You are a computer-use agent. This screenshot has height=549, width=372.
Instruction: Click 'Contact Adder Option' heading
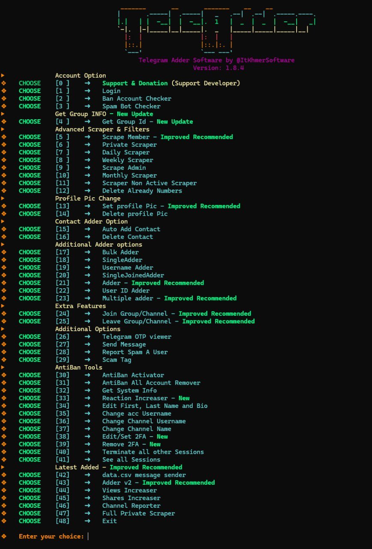[91, 222]
